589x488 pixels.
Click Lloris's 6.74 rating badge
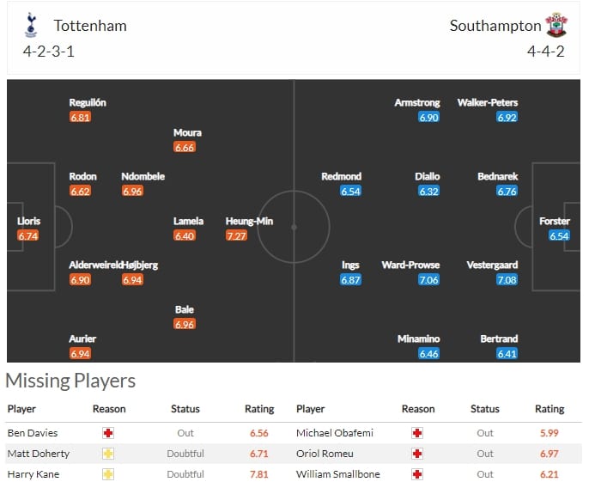click(27, 235)
